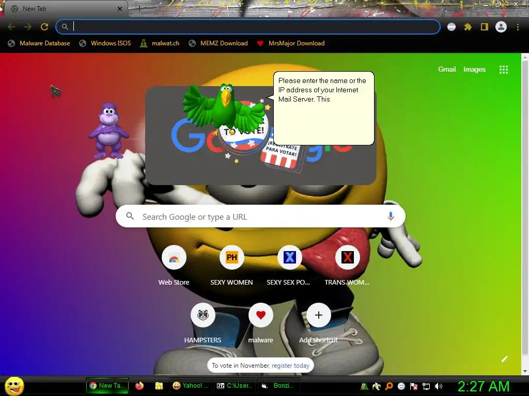Close the New Tab tab
The width and height of the screenshot is (529, 396).
tap(120, 9)
